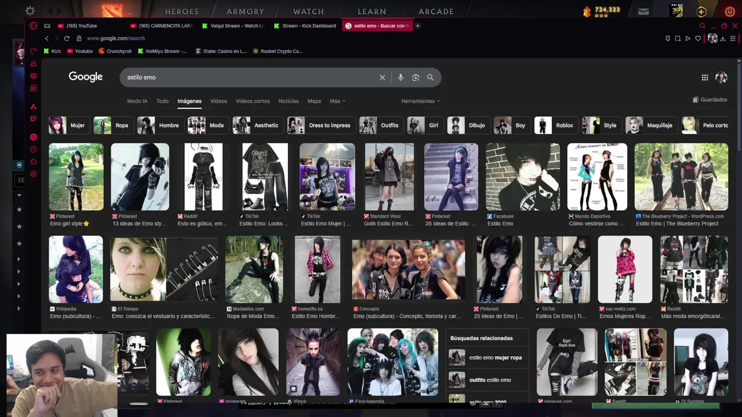
Task: Select the Videos search tab
Action: 219,101
